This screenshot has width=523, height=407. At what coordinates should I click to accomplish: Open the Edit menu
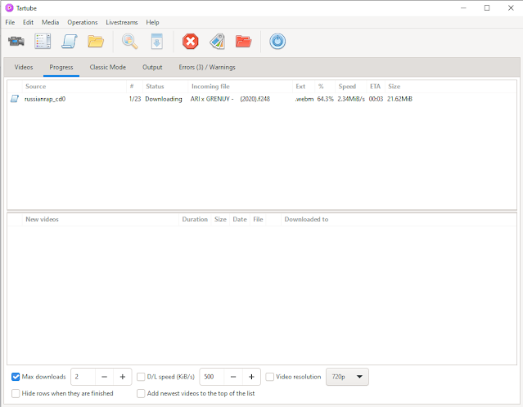pyautogui.click(x=28, y=22)
